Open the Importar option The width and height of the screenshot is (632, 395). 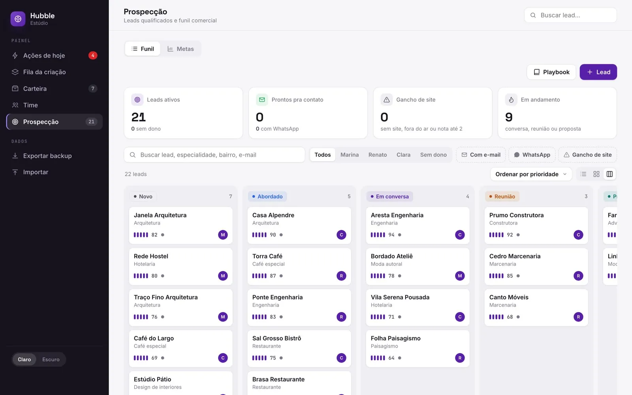[55, 172]
